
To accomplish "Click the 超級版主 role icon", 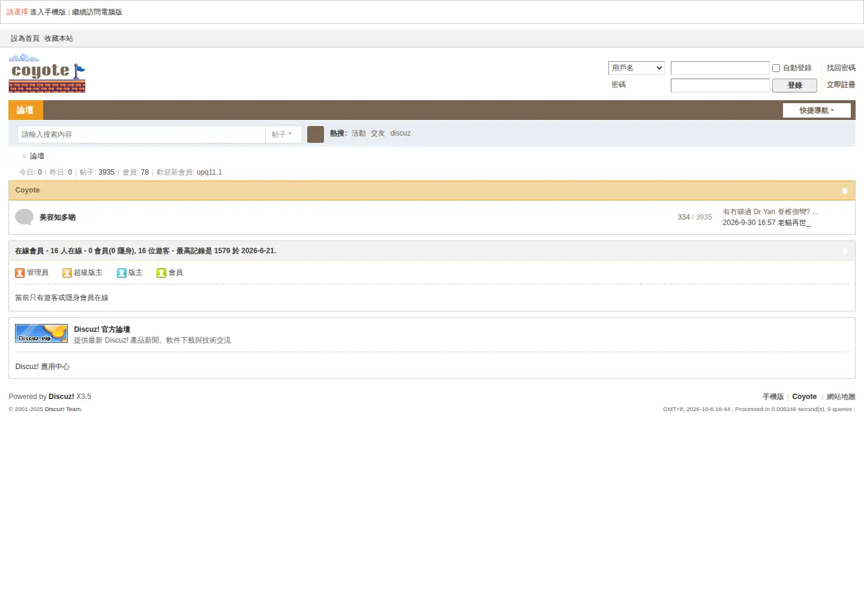I will pyautogui.click(x=67, y=273).
